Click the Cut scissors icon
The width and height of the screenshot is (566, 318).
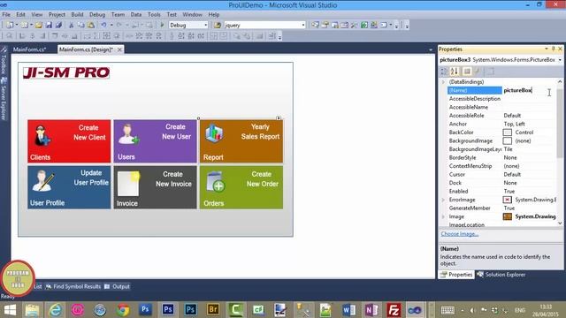click(x=71, y=25)
